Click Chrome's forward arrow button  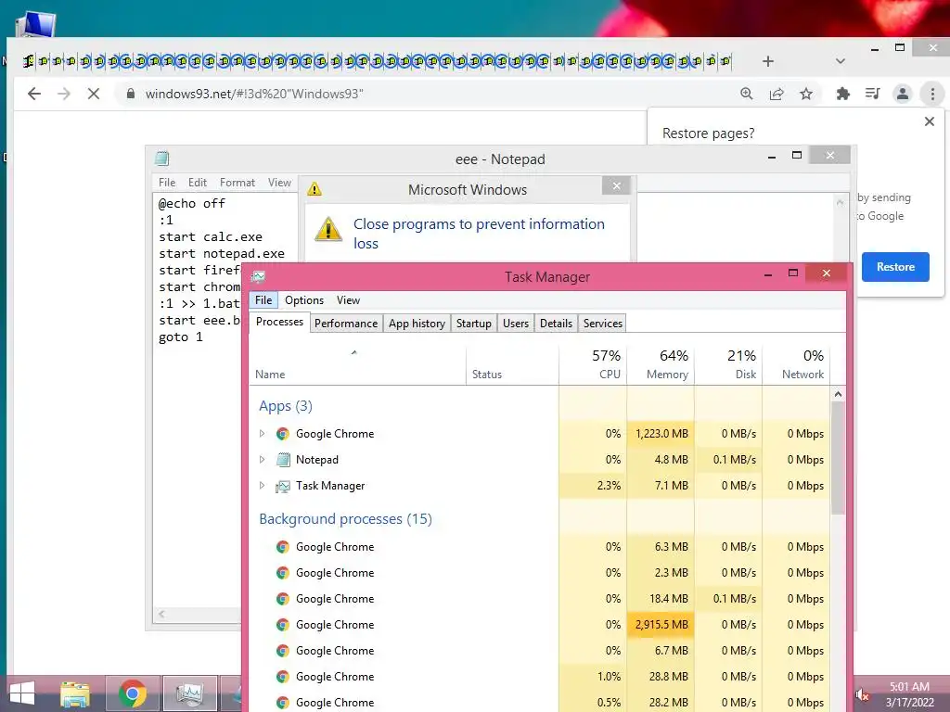pos(64,94)
